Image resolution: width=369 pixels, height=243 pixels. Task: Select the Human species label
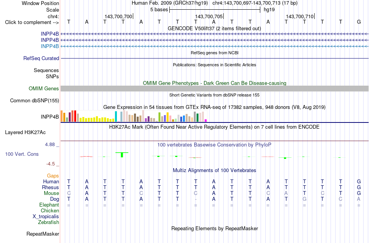[x=51, y=182]
